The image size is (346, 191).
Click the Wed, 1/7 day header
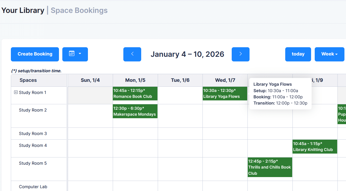[225, 80]
